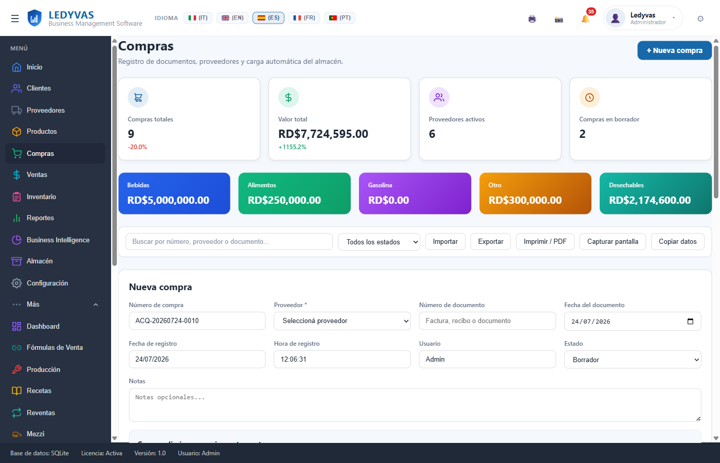Click Nueva compra button
Viewport: 720px width, 463px height.
[675, 50]
